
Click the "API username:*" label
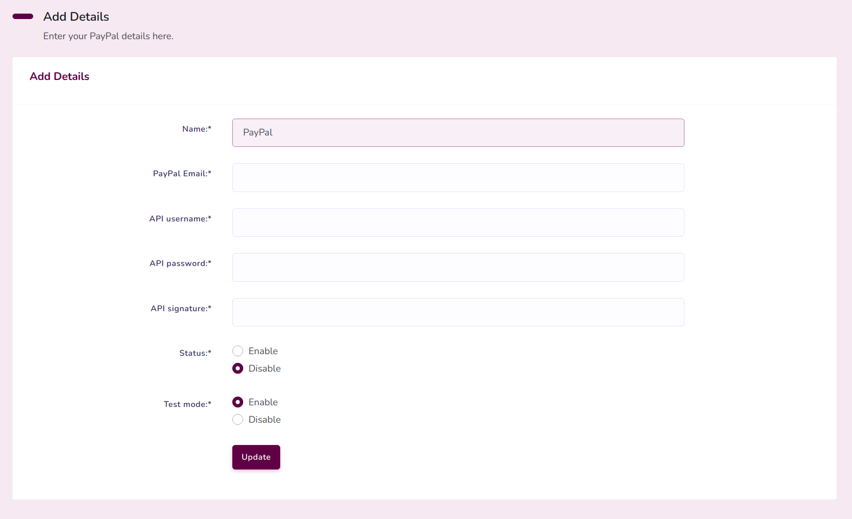(x=180, y=219)
